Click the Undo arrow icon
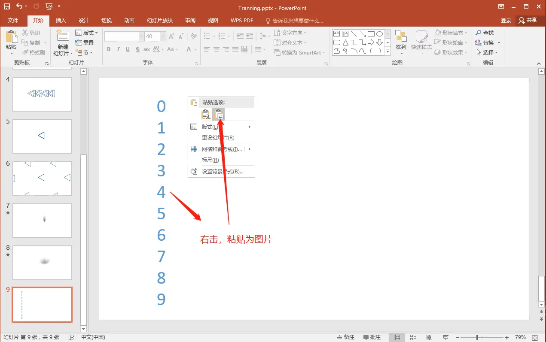This screenshot has height=342, width=546. click(x=19, y=6)
